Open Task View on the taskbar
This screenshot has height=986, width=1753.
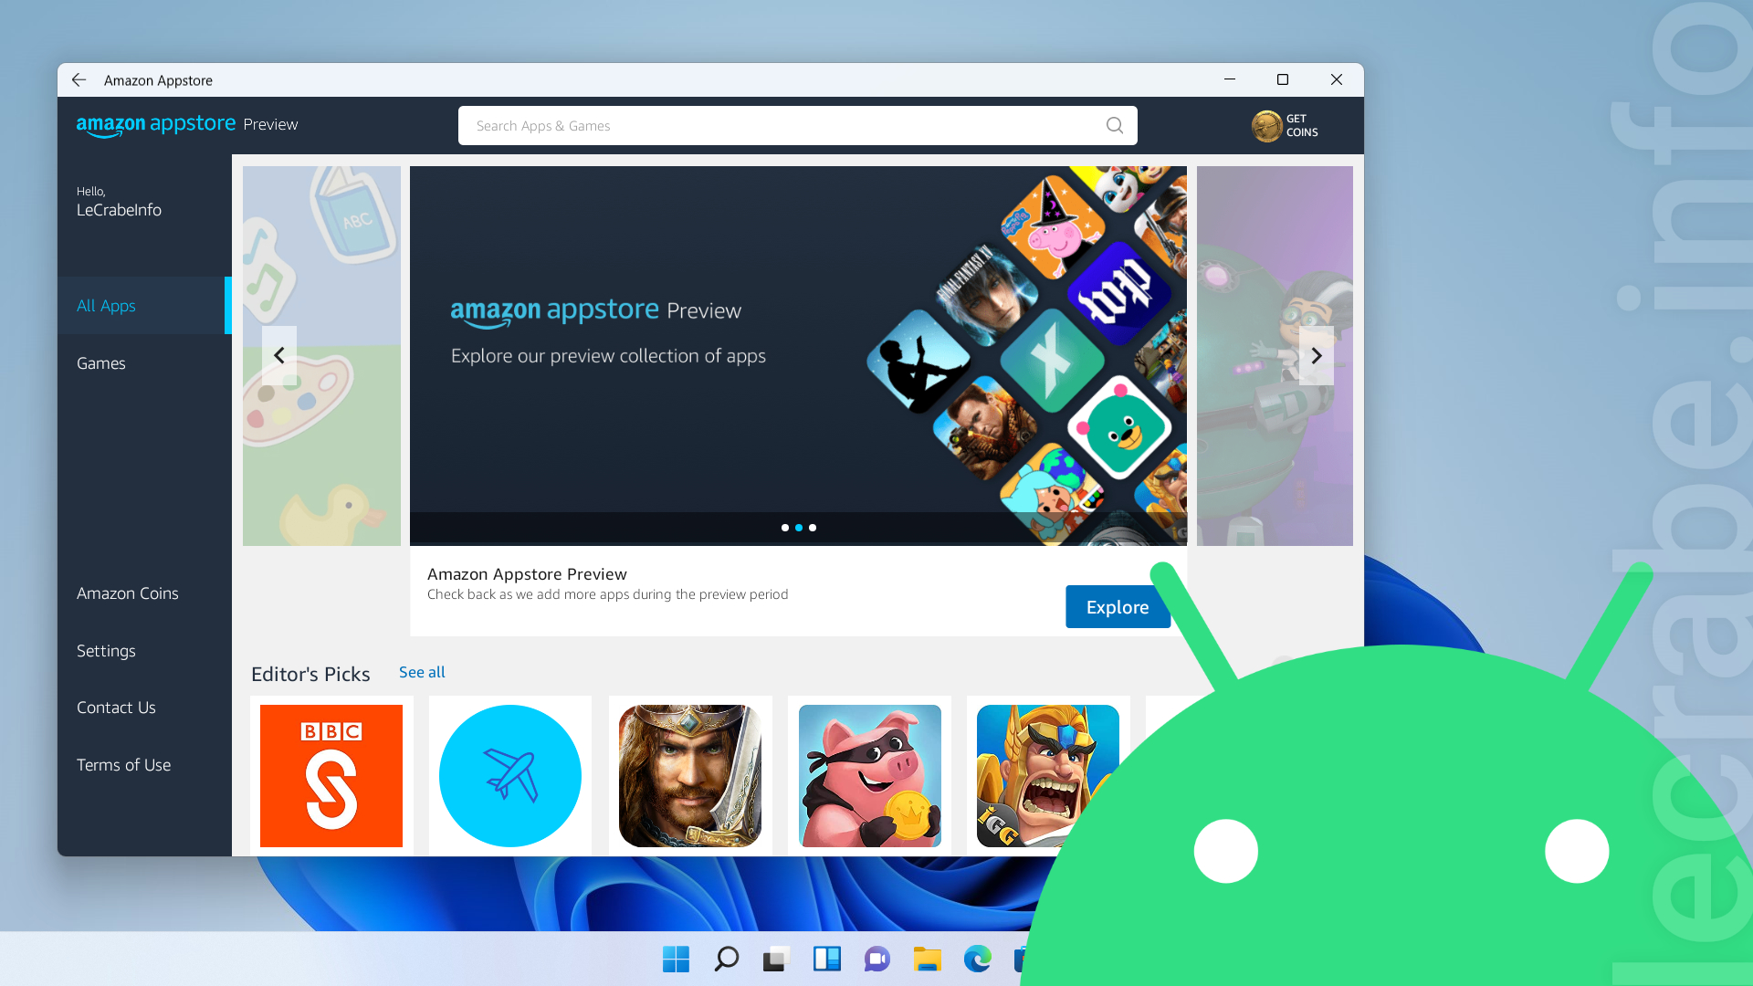click(776, 959)
